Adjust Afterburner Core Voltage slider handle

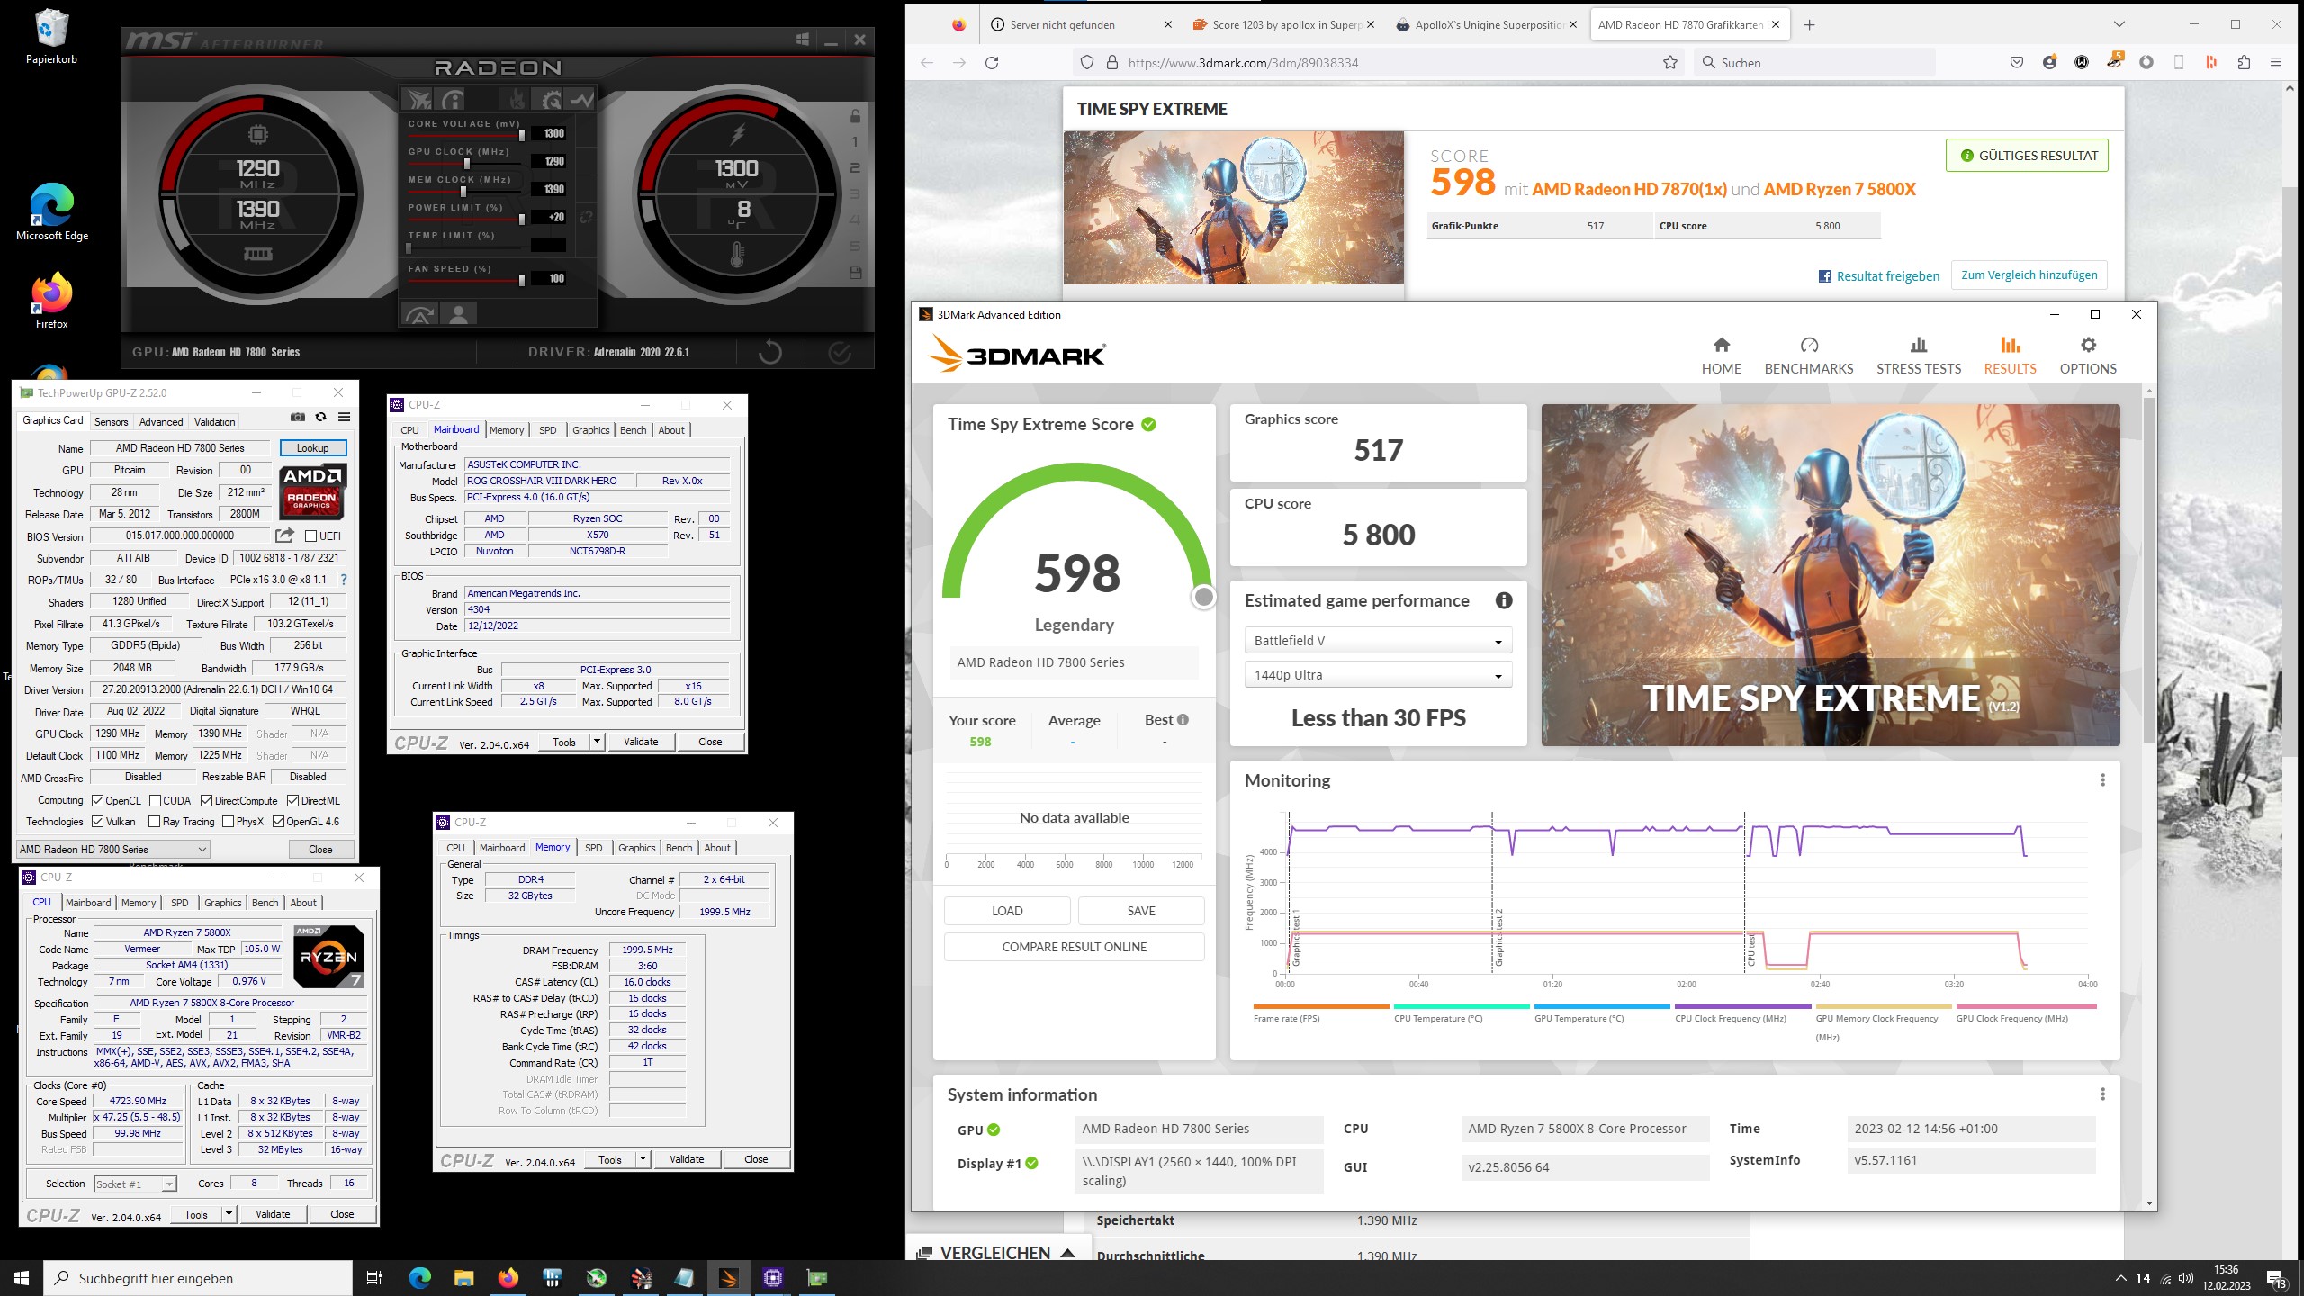pyautogui.click(x=521, y=136)
